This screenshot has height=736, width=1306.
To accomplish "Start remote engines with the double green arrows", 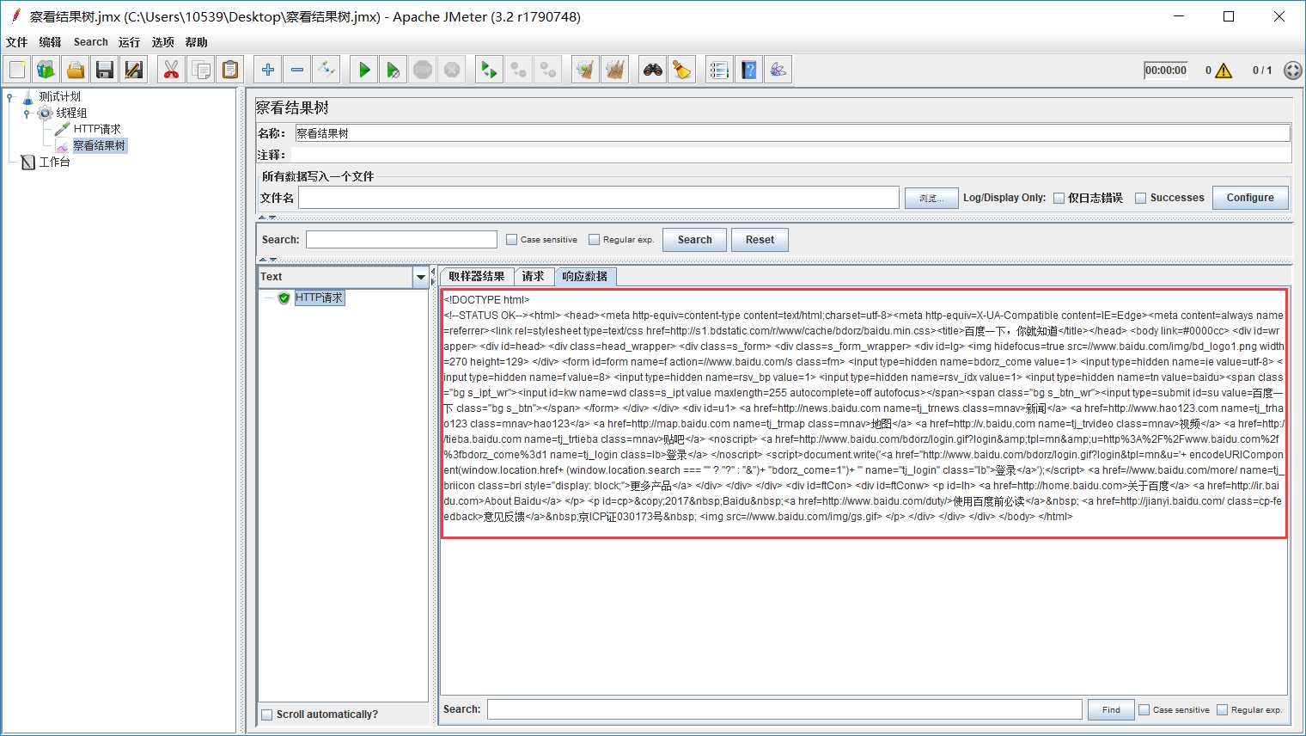I will pos(490,70).
